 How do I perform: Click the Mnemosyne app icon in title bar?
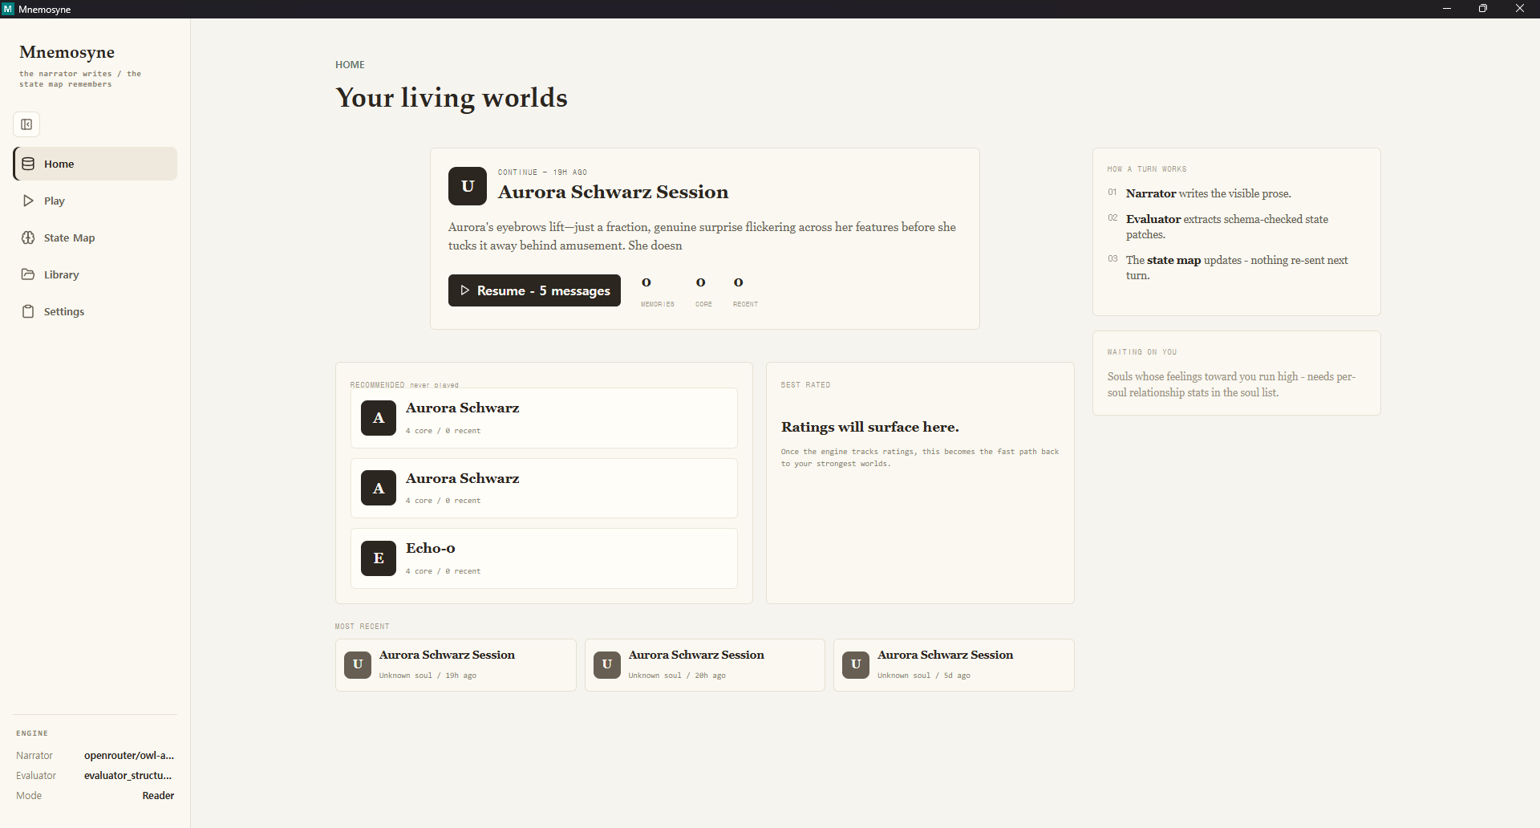(8, 9)
